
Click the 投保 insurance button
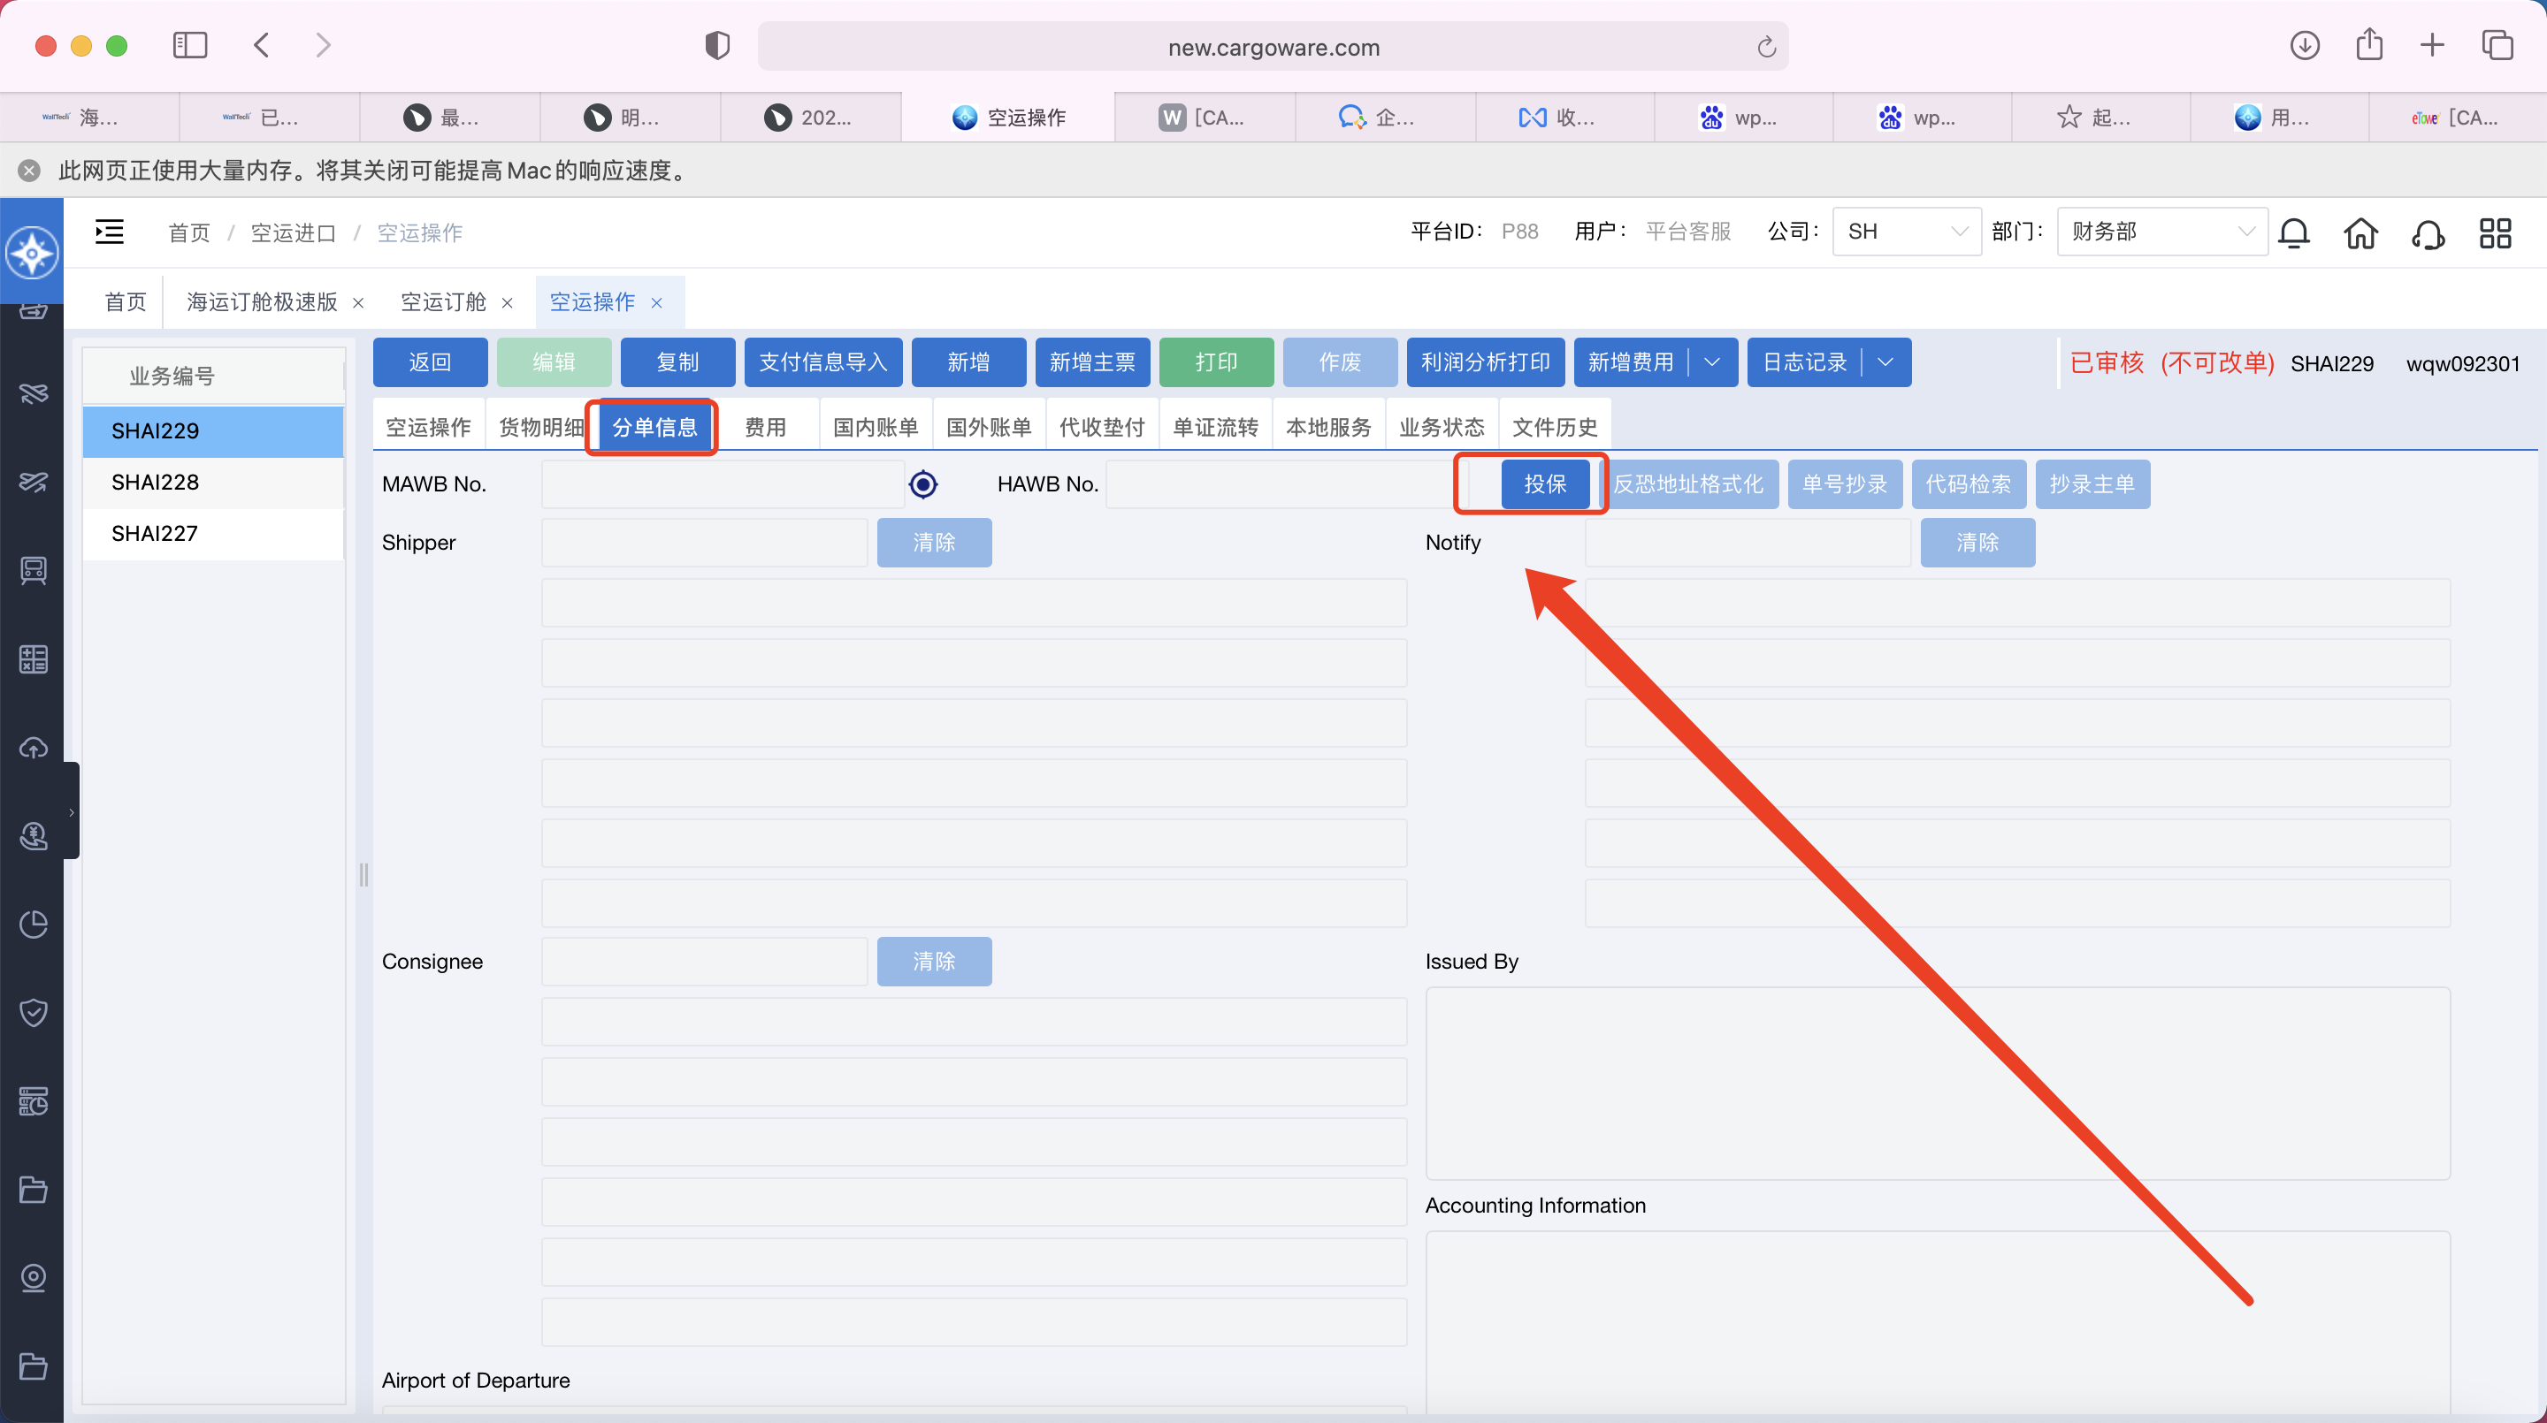pos(1544,484)
